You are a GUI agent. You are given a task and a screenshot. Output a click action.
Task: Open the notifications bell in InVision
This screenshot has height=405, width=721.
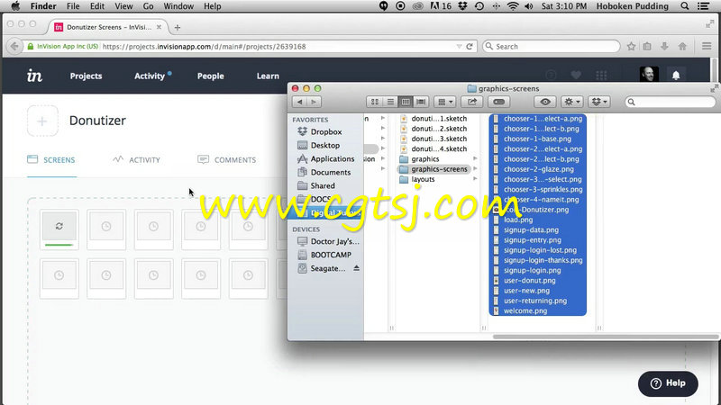click(x=676, y=76)
